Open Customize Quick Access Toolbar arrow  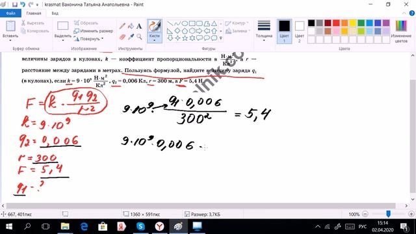(x=37, y=5)
